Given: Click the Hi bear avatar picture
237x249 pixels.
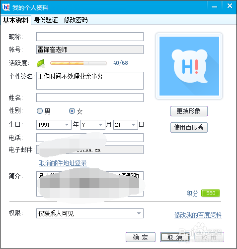Looking at the screenshot, I should point(189,66).
